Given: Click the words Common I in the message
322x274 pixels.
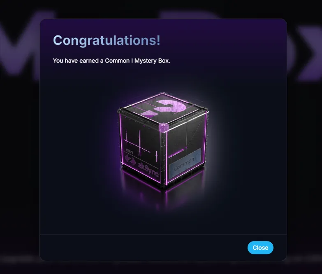Looking at the screenshot, I should [x=117, y=61].
